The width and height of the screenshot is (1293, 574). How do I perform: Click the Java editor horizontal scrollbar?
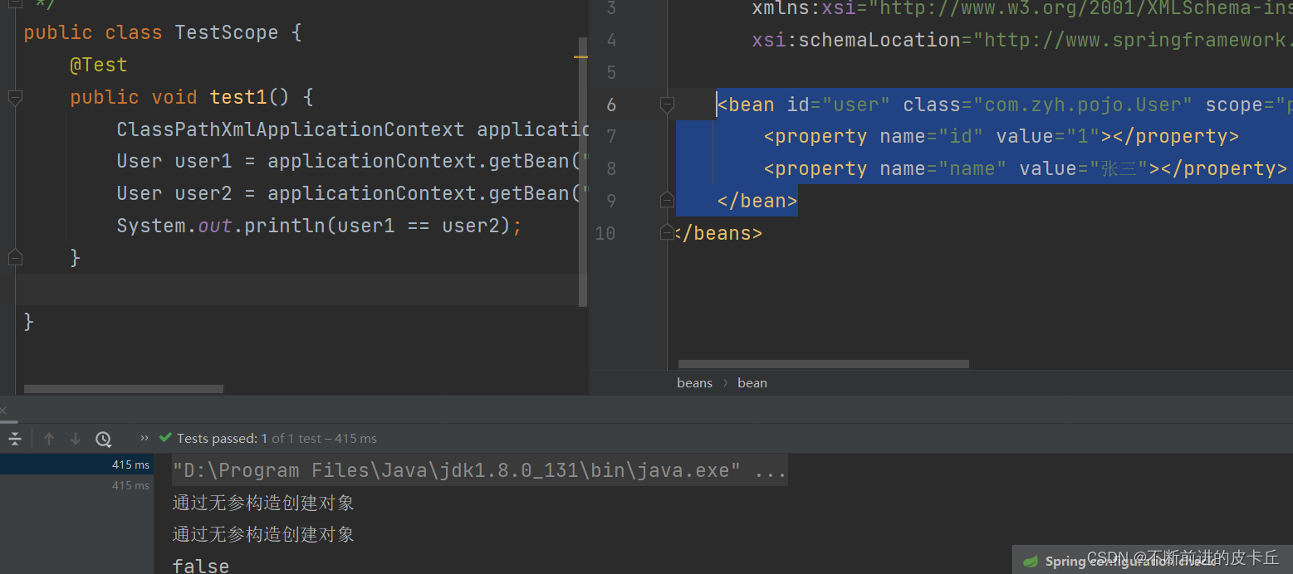124,389
